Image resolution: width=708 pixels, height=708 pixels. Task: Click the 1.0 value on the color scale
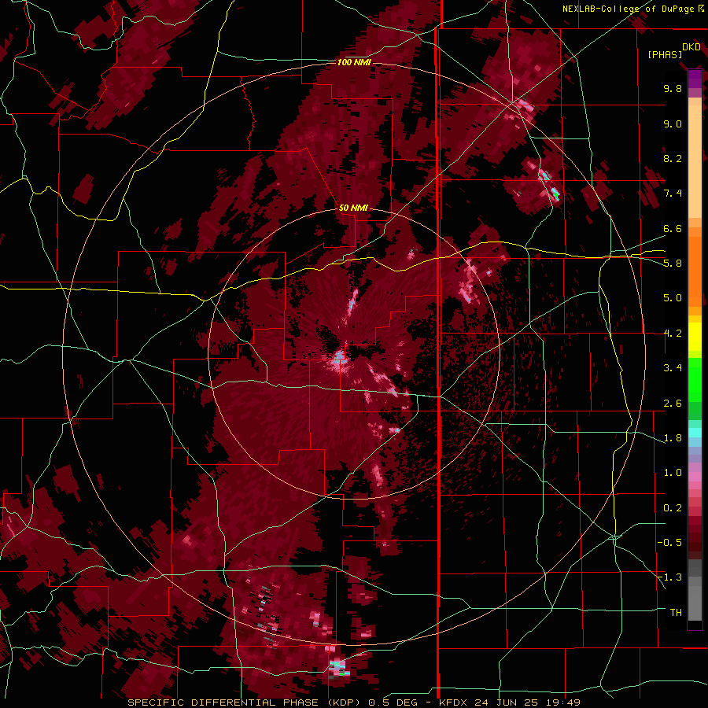673,473
